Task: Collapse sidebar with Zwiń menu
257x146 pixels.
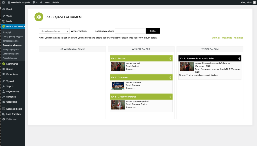Action: 11,119
